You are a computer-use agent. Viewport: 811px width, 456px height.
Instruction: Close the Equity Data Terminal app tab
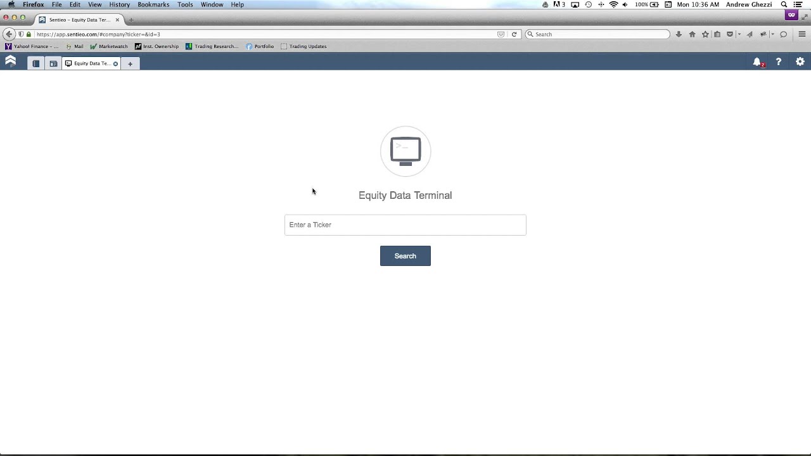[x=115, y=63]
